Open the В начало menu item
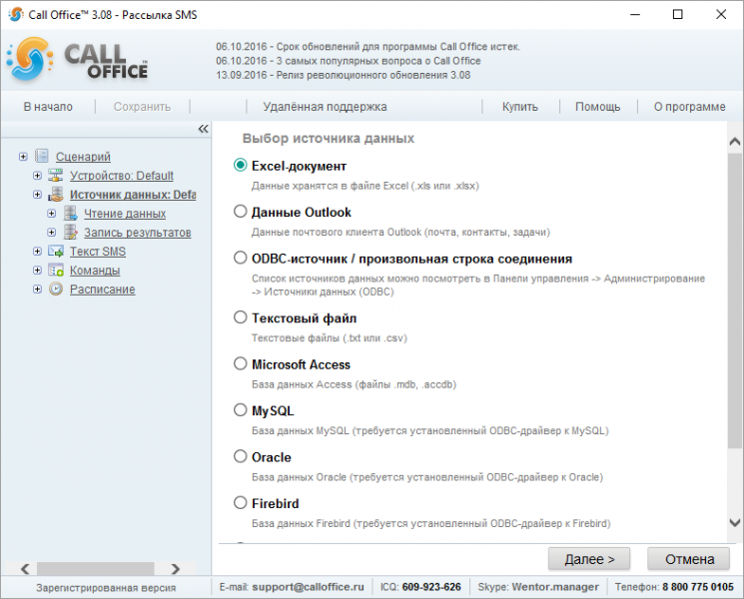 pos(48,107)
